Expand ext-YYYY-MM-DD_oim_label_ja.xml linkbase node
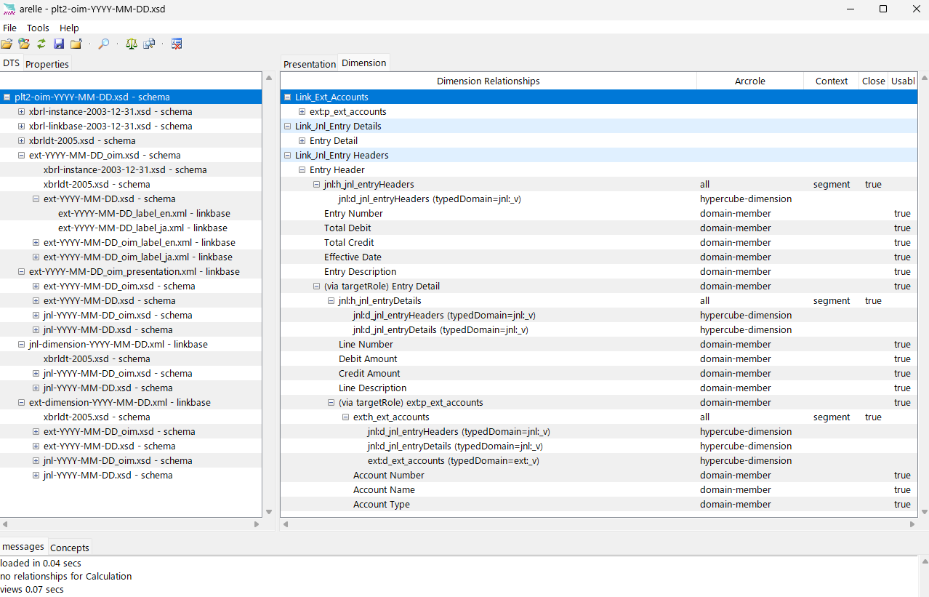 pos(36,257)
